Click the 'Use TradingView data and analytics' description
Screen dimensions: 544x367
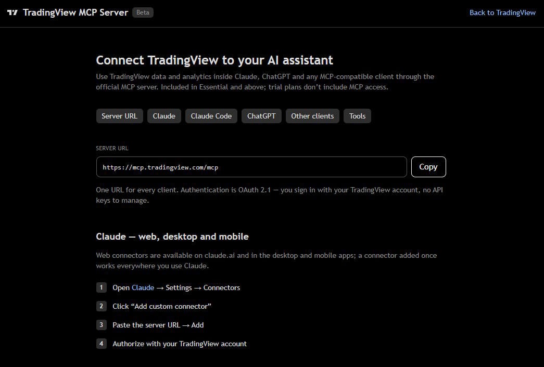(265, 82)
